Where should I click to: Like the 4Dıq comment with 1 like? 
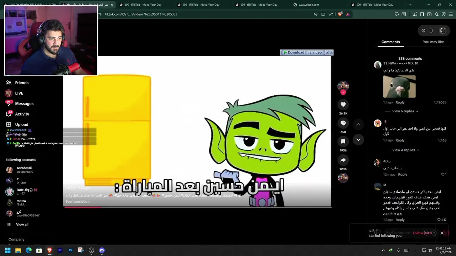[442, 175]
